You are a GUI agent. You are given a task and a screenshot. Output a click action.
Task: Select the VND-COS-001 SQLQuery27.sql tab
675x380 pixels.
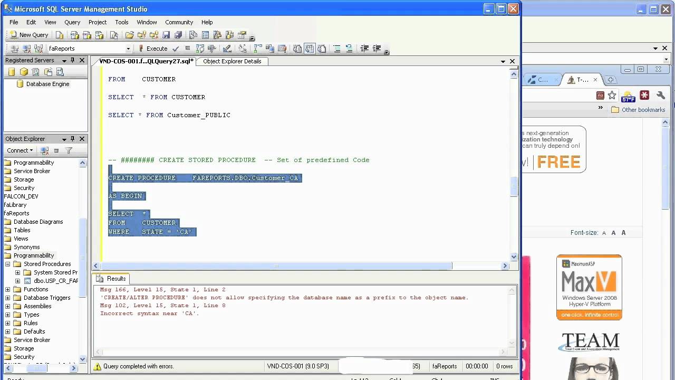146,61
